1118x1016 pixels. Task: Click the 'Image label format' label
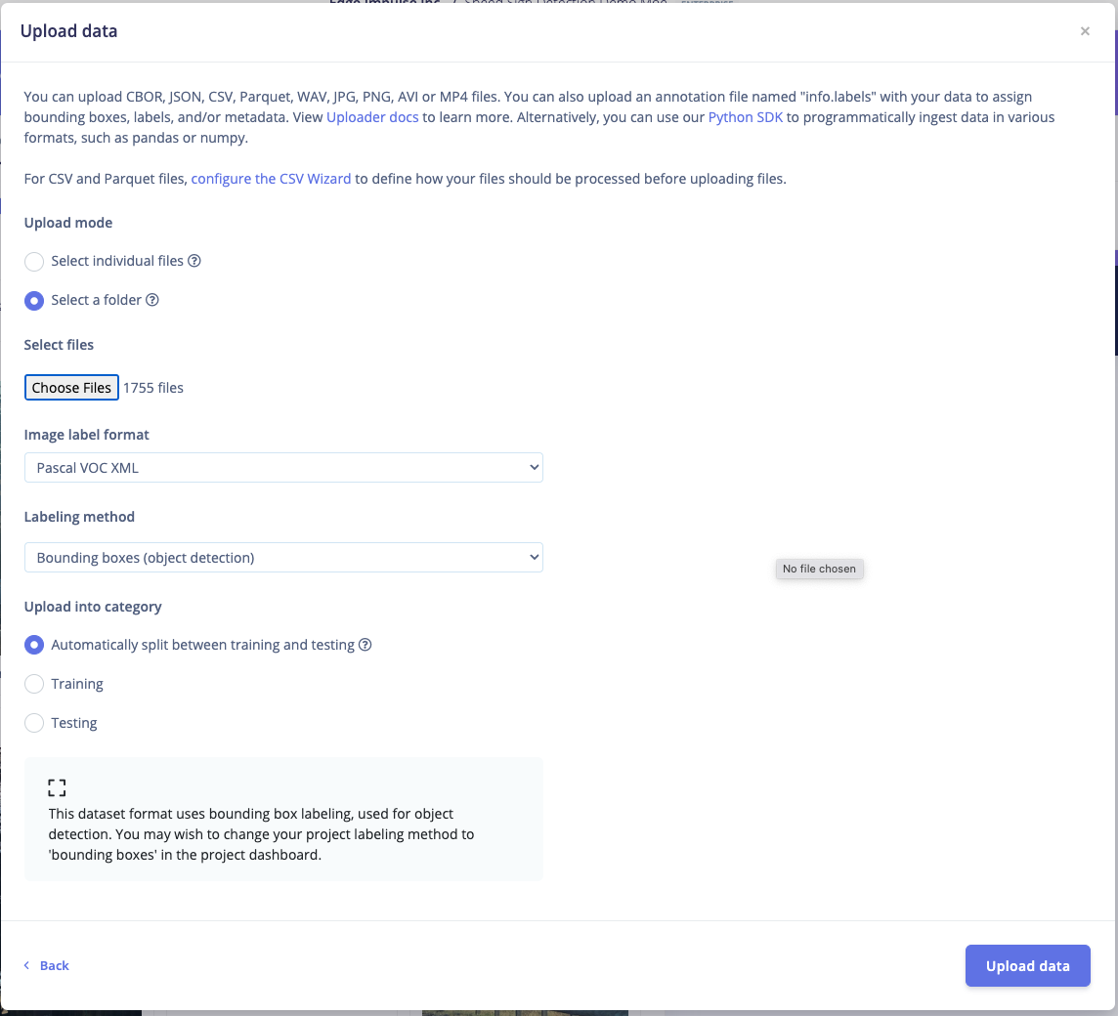pos(87,435)
